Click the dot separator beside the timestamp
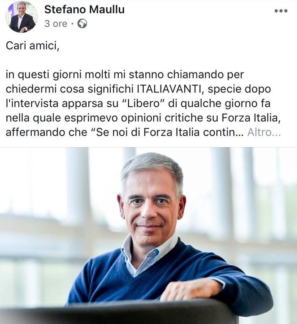 click(72, 24)
